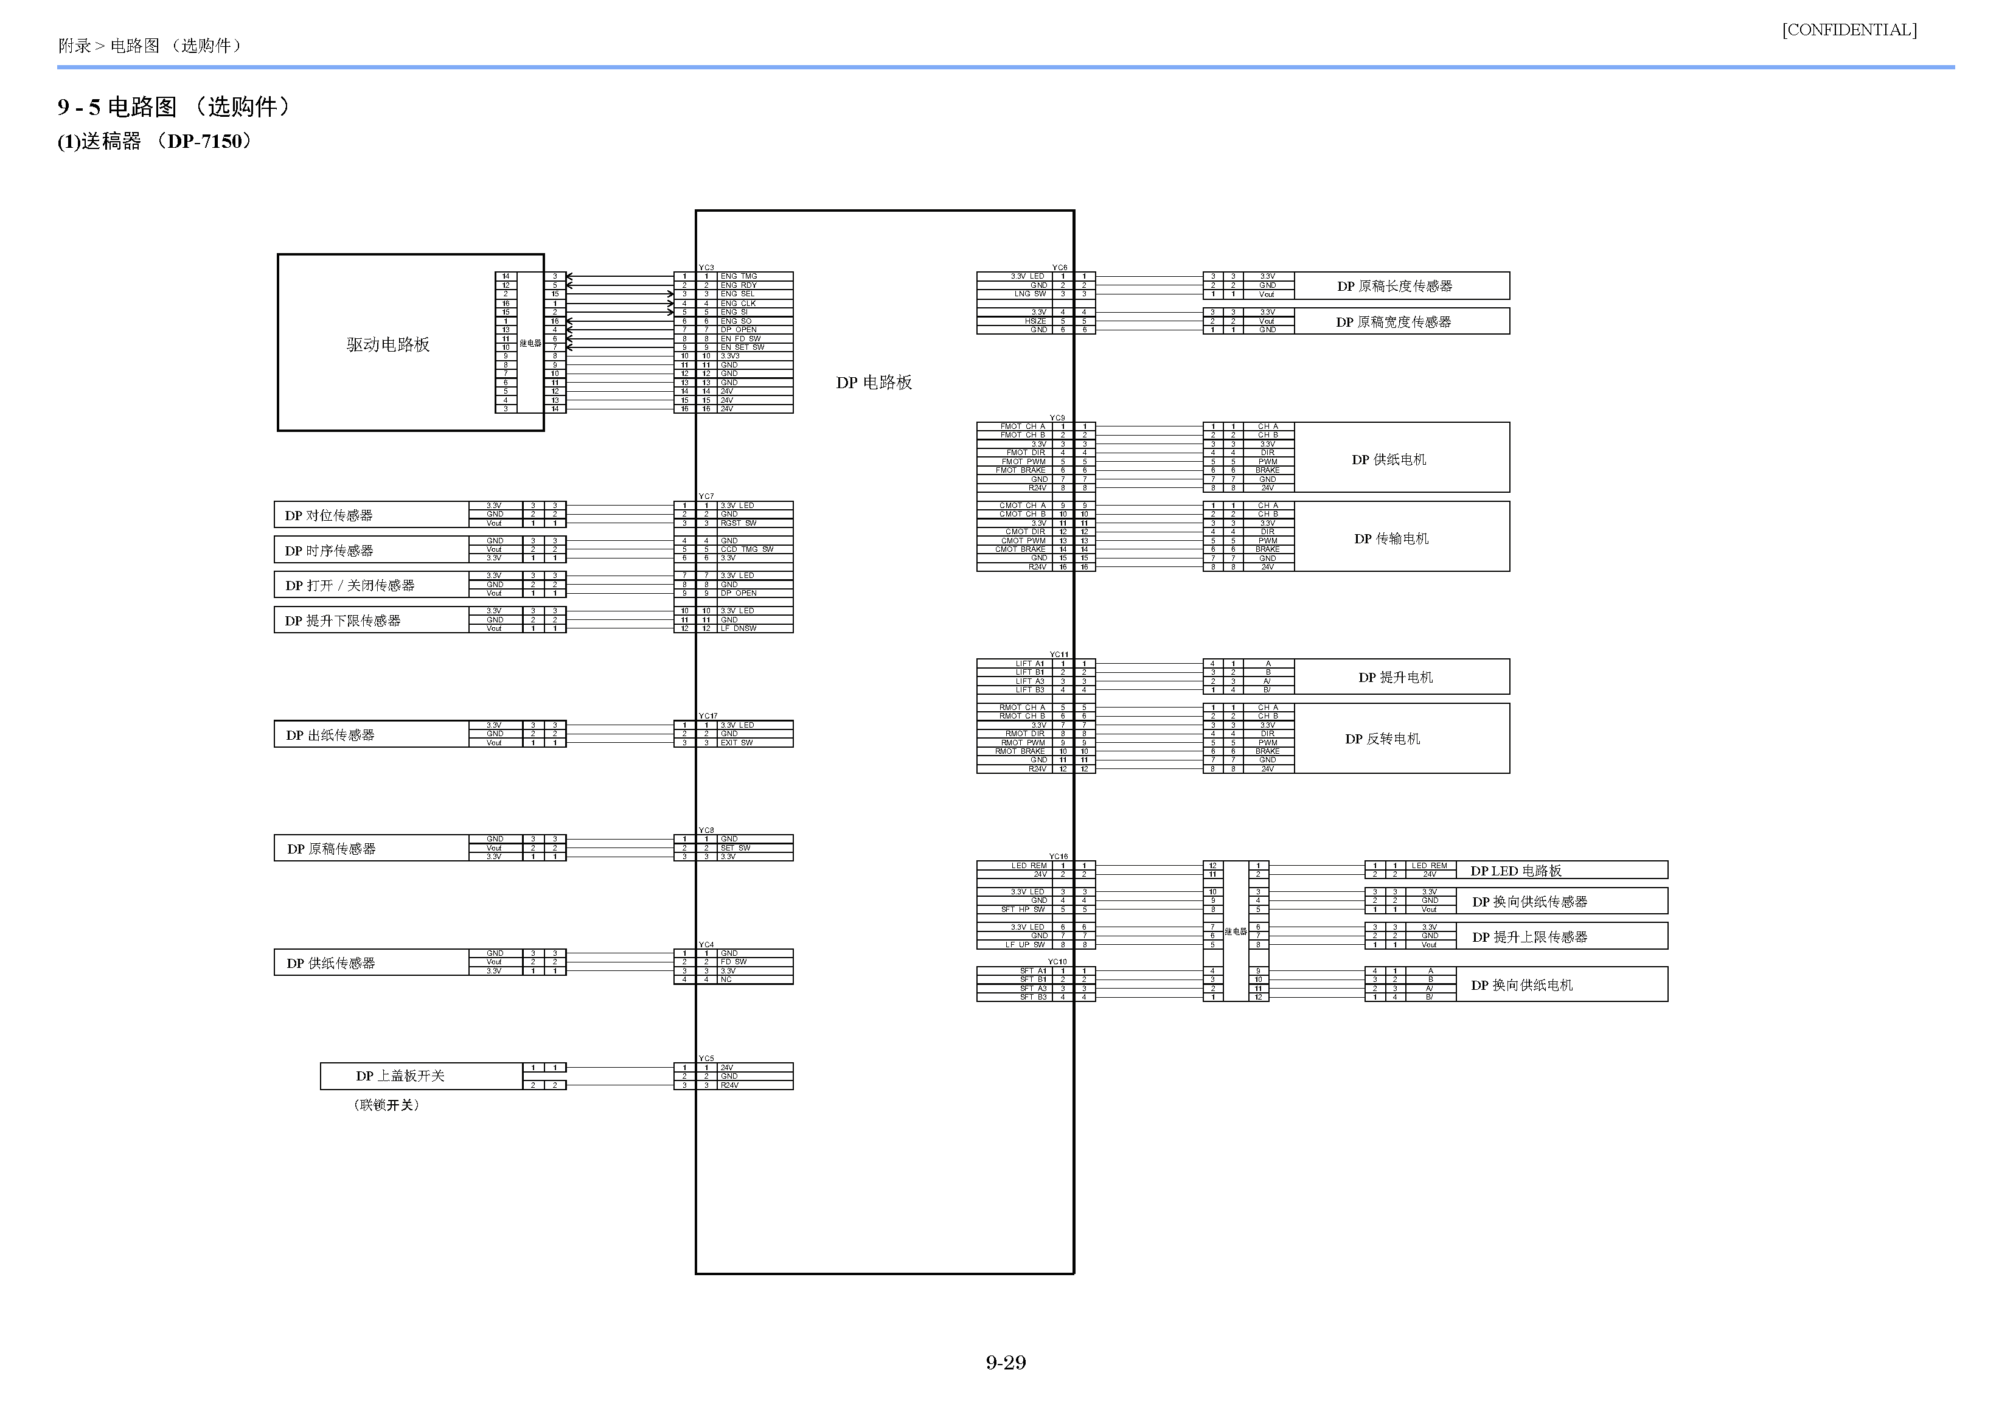
Task: Click the 'YC4' connector label
Action: click(x=707, y=944)
